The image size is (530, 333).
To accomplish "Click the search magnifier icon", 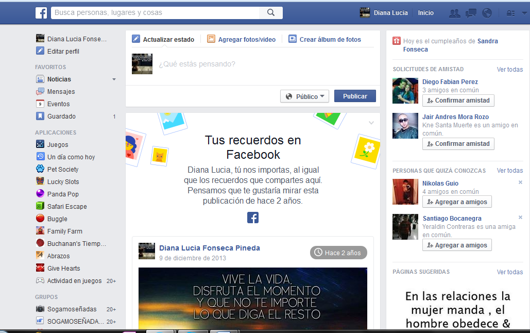I will [271, 12].
